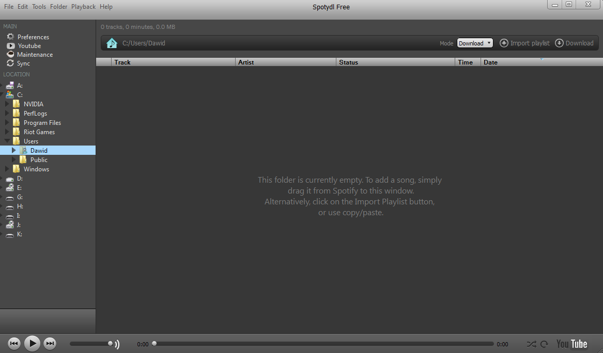Open Preferences gear icon in sidebar
This screenshot has width=603, height=353.
click(11, 37)
